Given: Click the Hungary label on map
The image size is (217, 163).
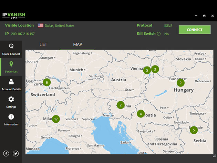Looking at the screenshot, I should point(184,90).
